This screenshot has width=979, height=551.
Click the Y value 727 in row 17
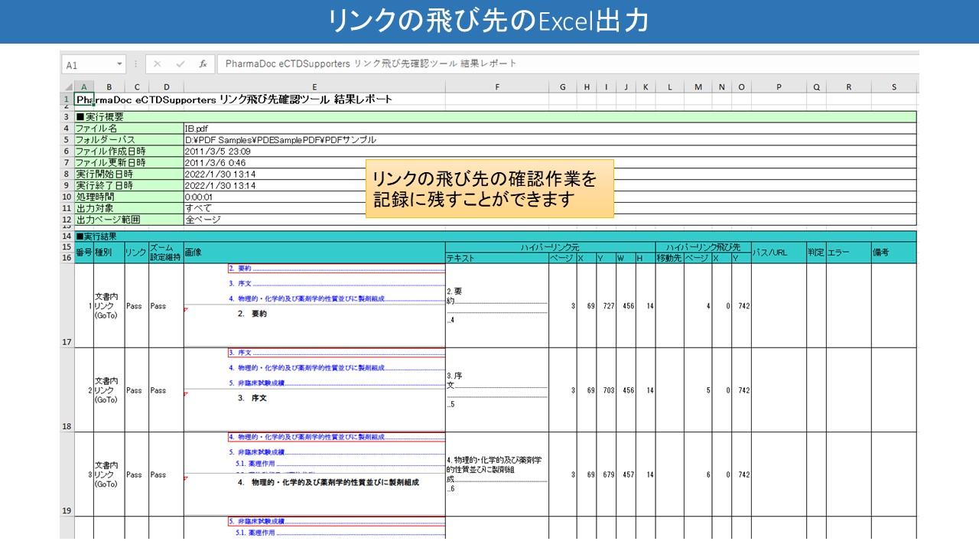point(607,305)
